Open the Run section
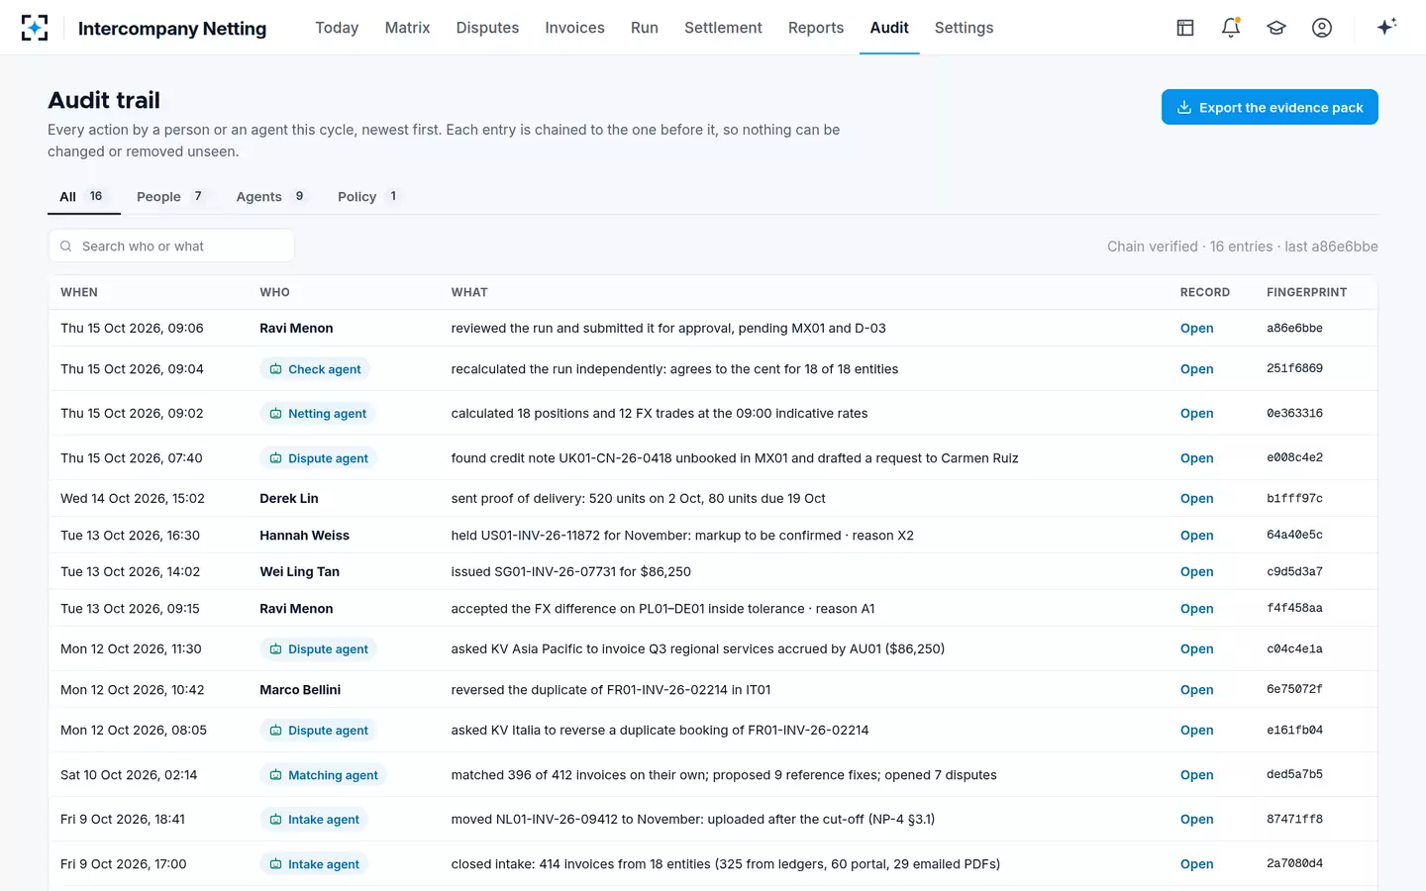The height and width of the screenshot is (891, 1426). 645,28
